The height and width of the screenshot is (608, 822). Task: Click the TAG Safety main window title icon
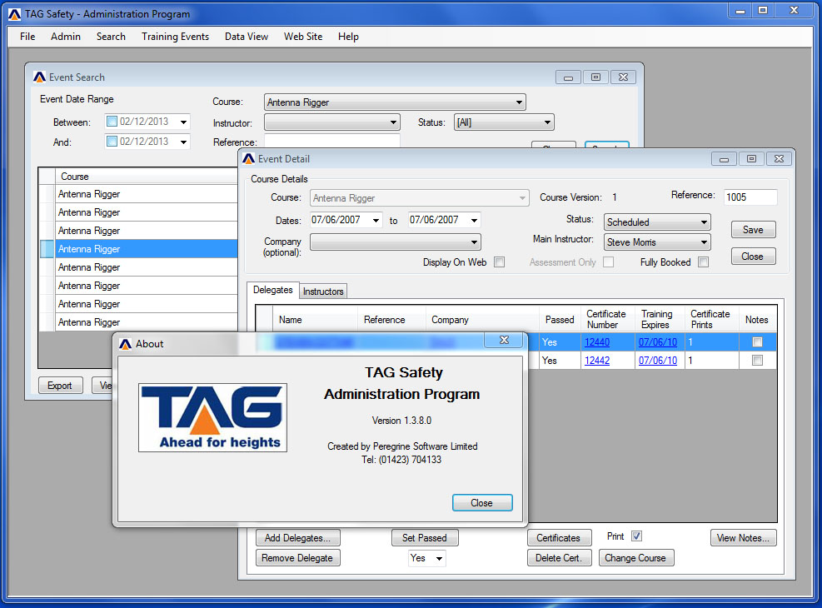[x=15, y=14]
